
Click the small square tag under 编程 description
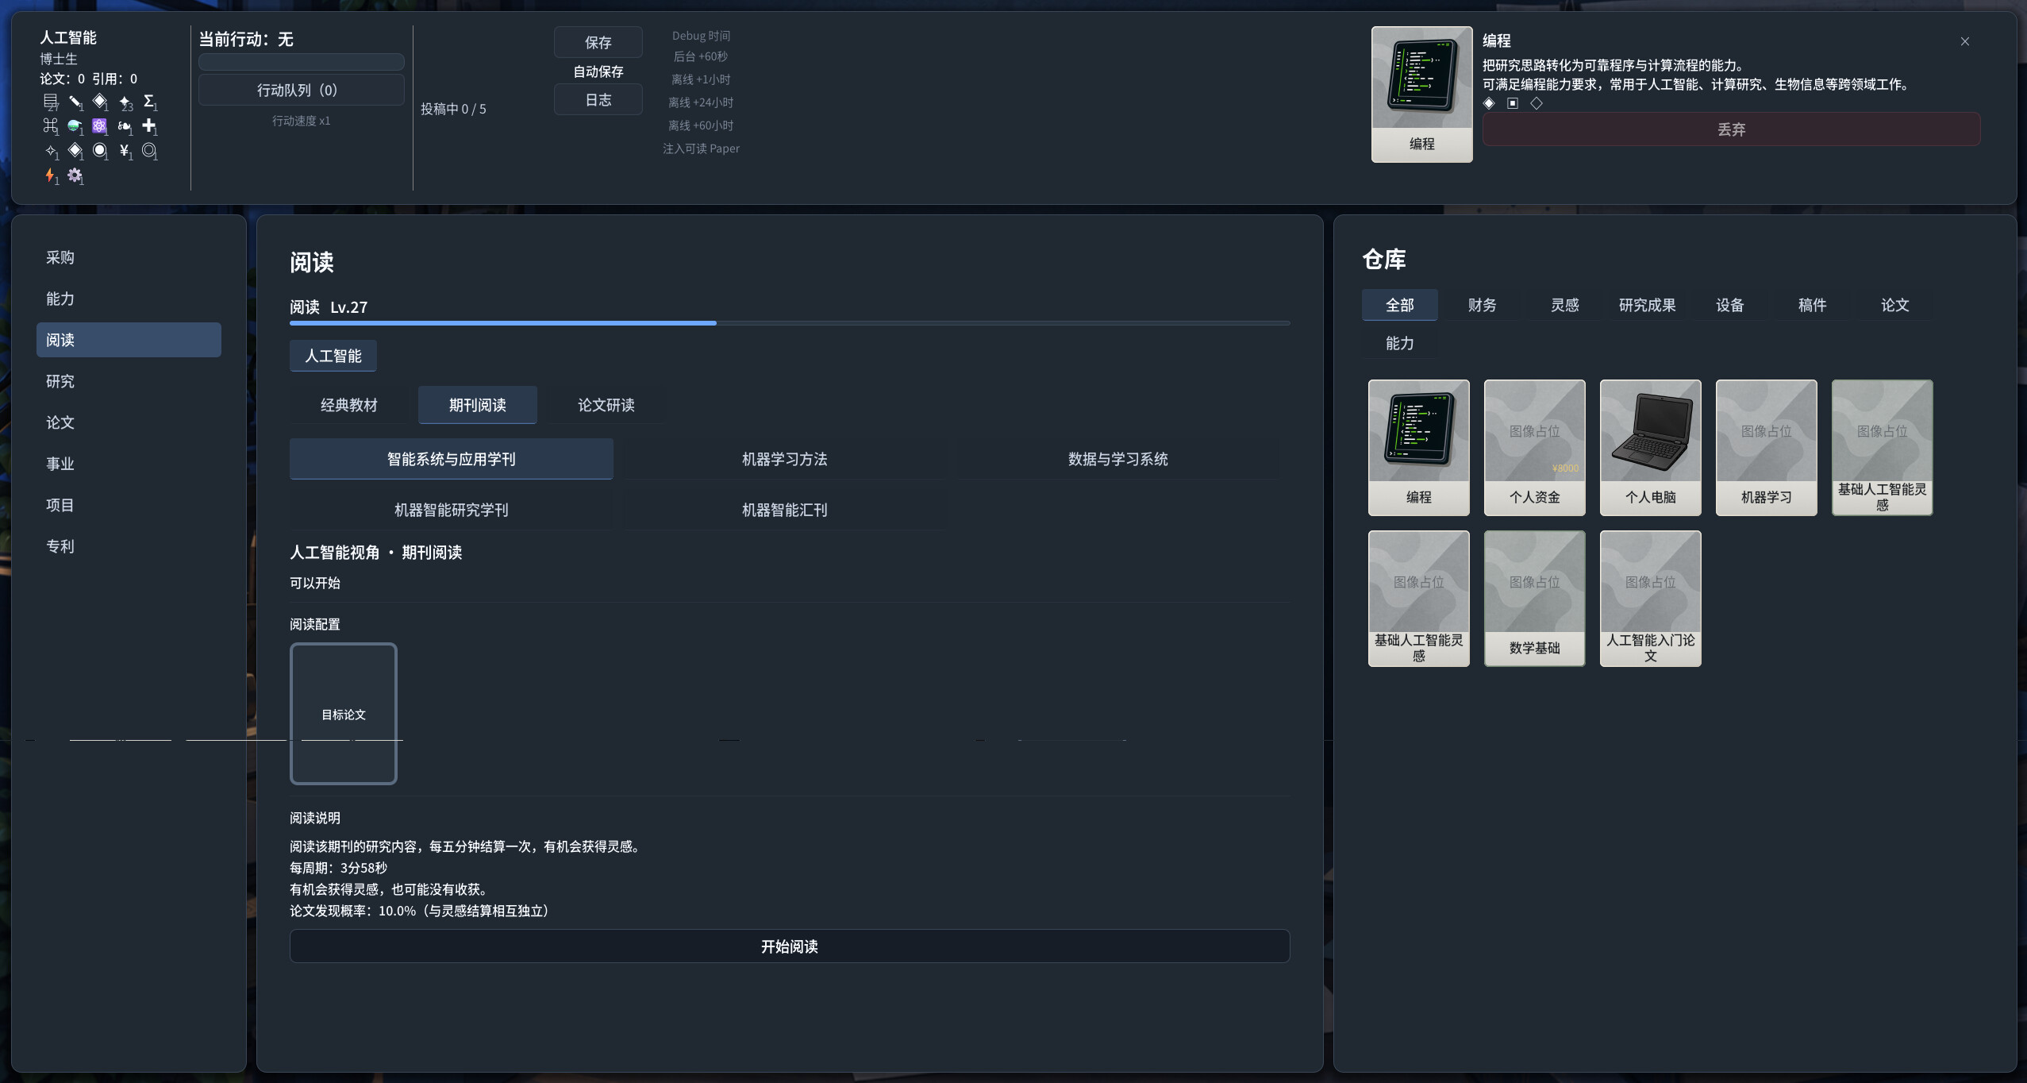point(1513,103)
